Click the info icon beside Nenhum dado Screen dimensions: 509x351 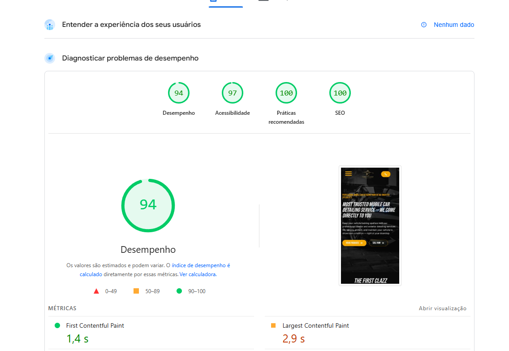point(424,25)
